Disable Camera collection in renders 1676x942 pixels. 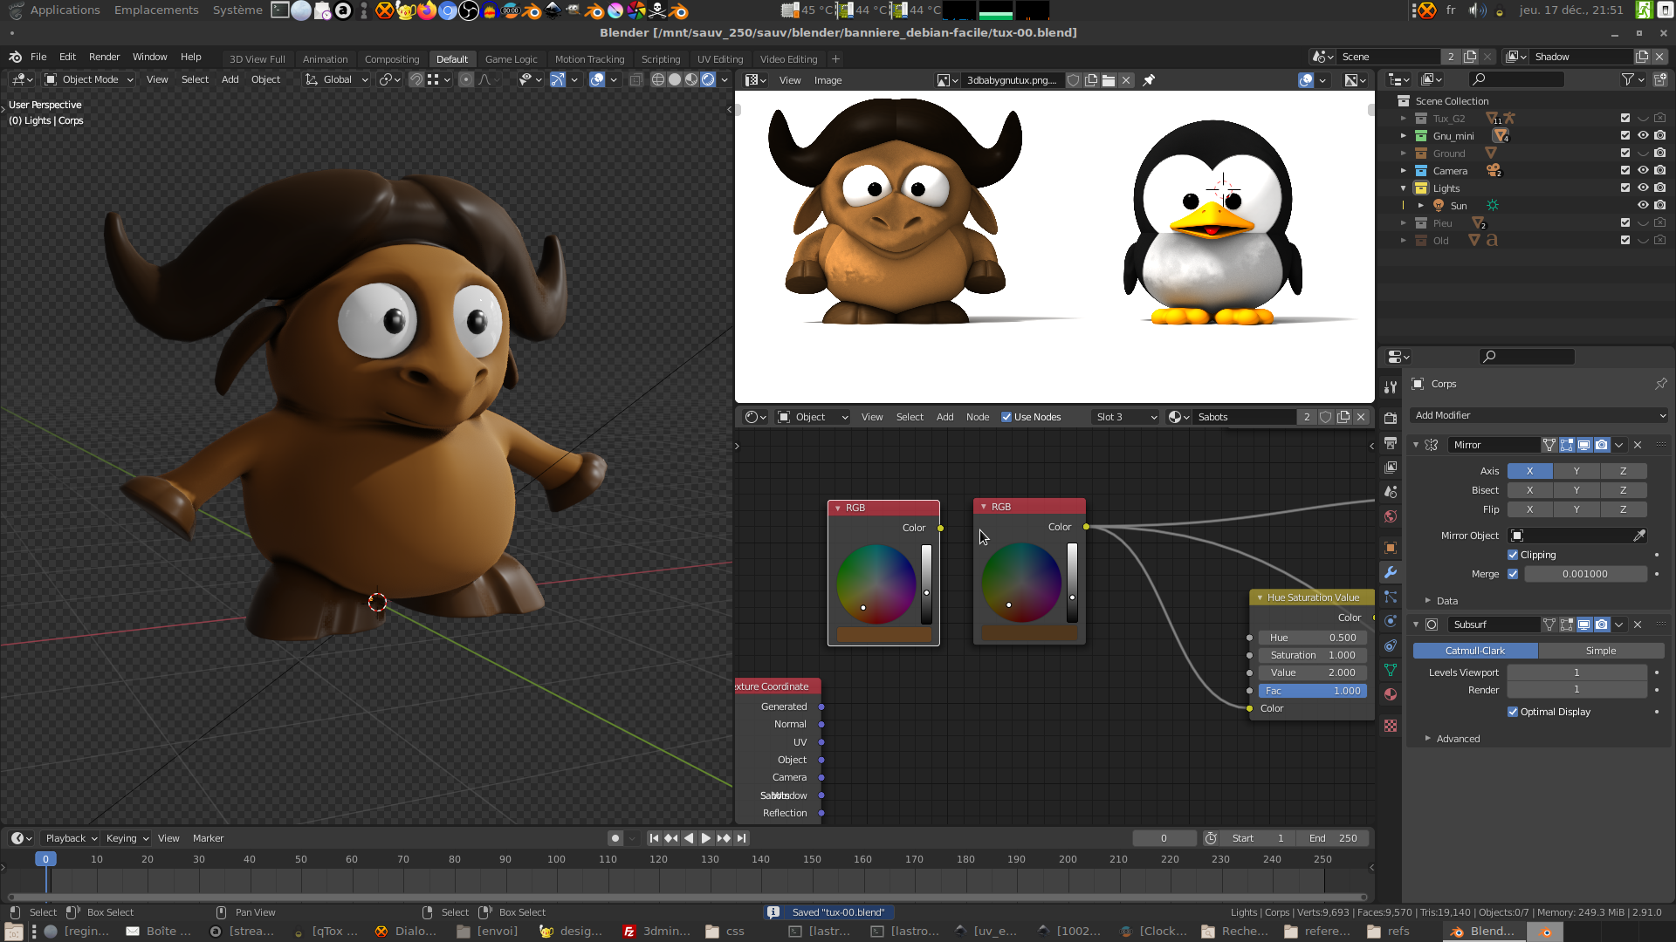tap(1660, 170)
